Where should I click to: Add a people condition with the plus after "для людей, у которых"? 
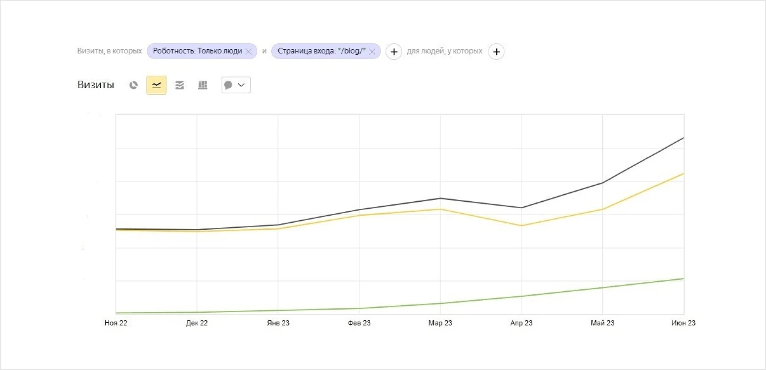(x=496, y=52)
